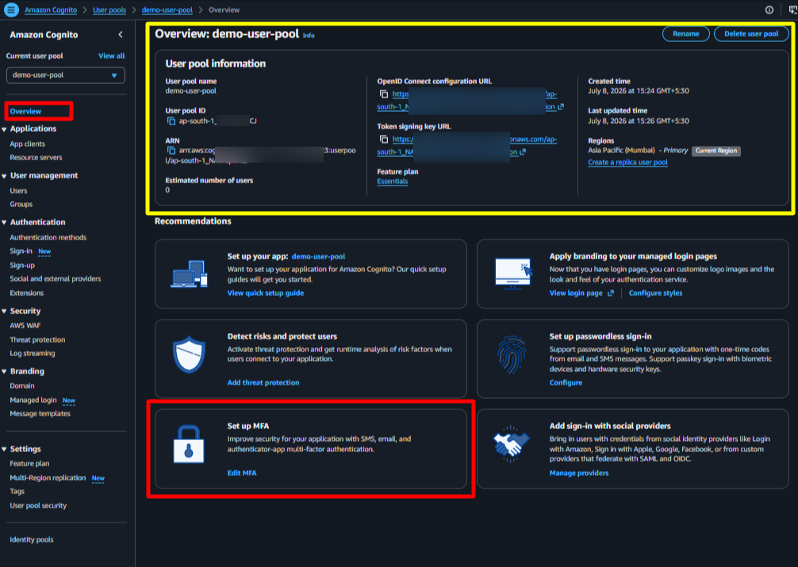Open AWS WAF settings

click(x=25, y=326)
